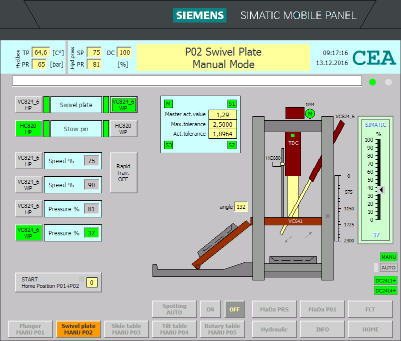Click the down-left swivel arrow in the diagram
Screen dimensions: 401x341
click(x=288, y=239)
